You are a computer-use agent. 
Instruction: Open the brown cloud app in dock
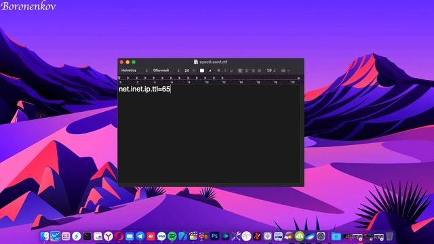(289, 237)
